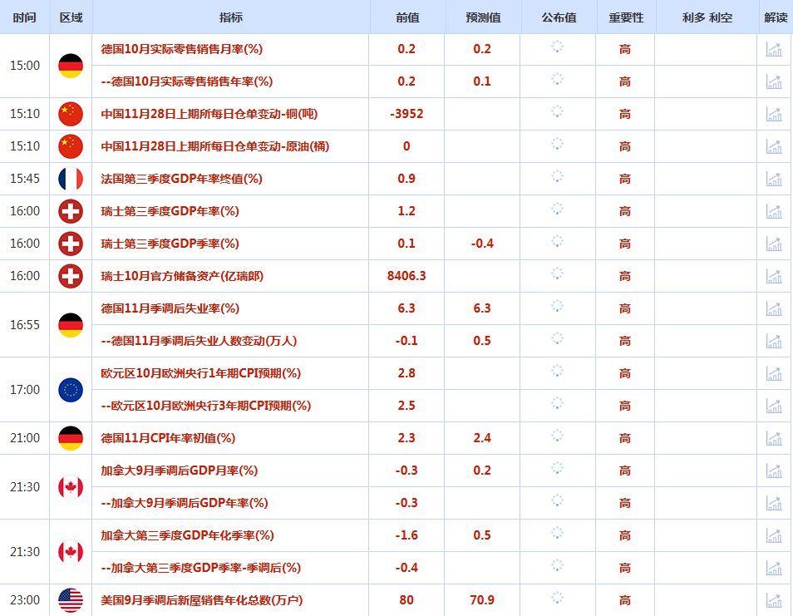Screen dimensions: 793x616
Task: Click the German flag in 16:55 row
Action: [71, 325]
